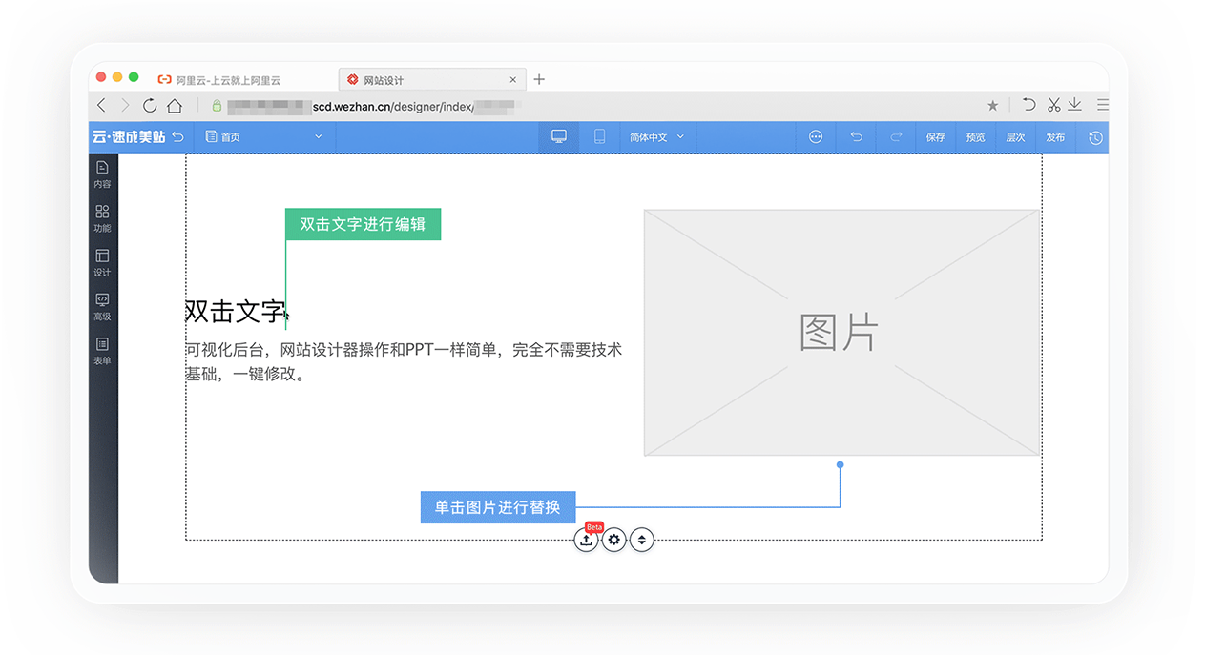
Task: Switch to desktop preview mode
Action: (x=559, y=137)
